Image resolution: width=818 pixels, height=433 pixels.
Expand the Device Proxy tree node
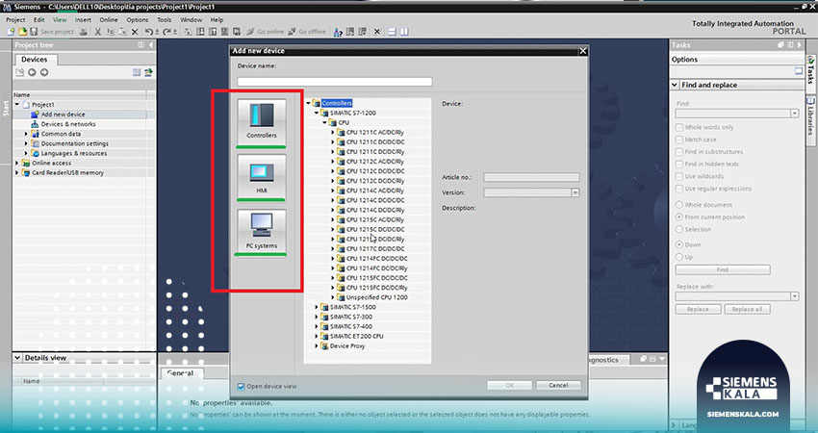317,345
